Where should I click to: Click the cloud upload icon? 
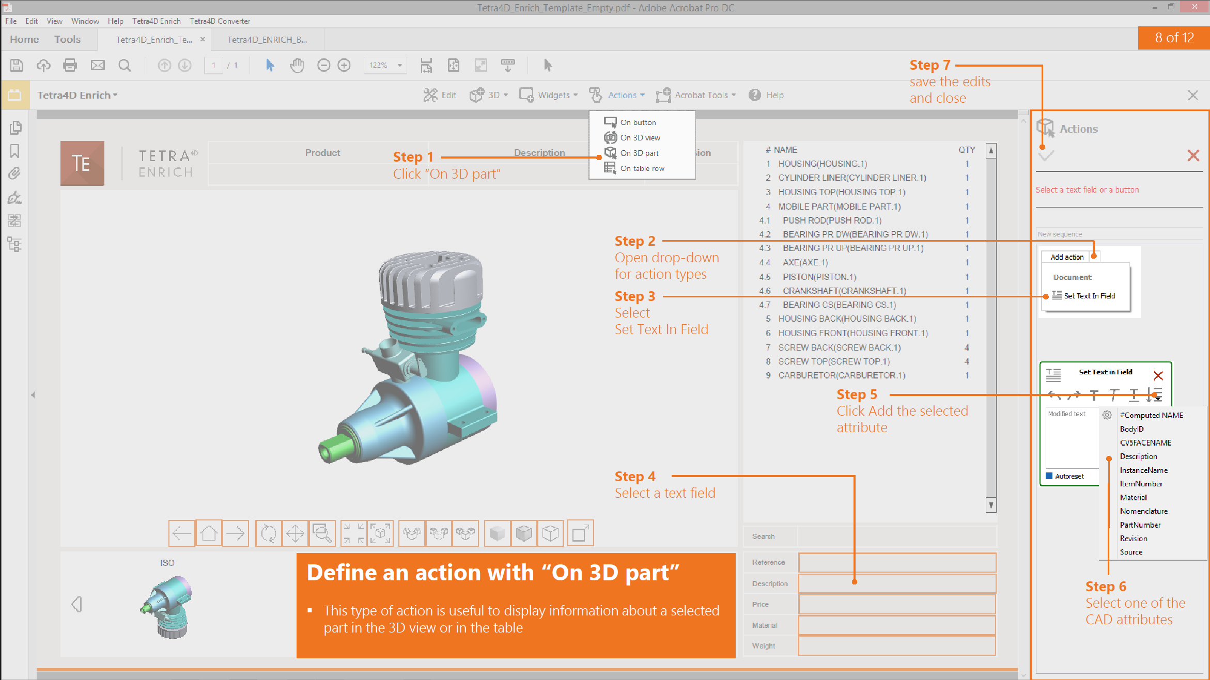click(43, 65)
